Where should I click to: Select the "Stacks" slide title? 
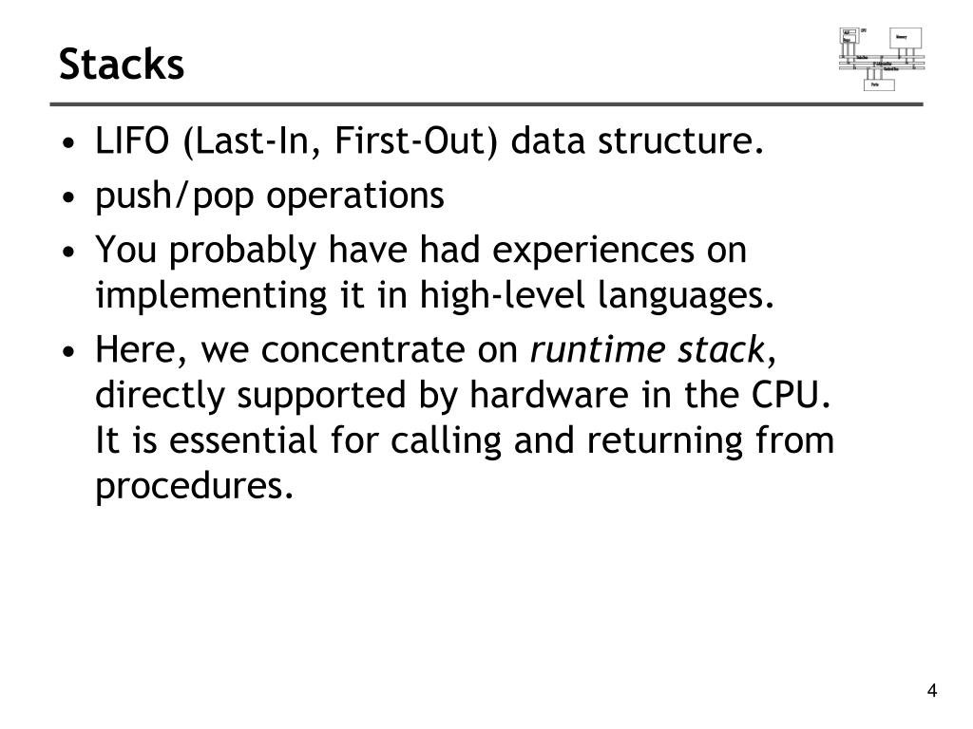point(122,64)
